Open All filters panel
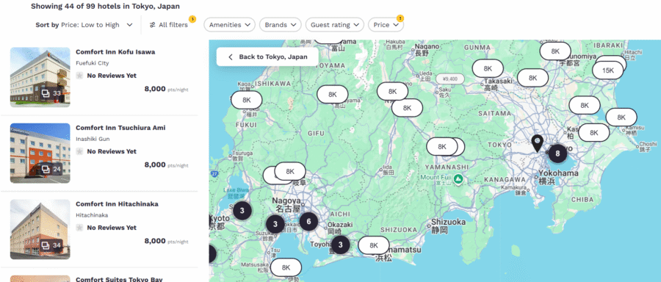This screenshot has width=661, height=282. [x=169, y=25]
